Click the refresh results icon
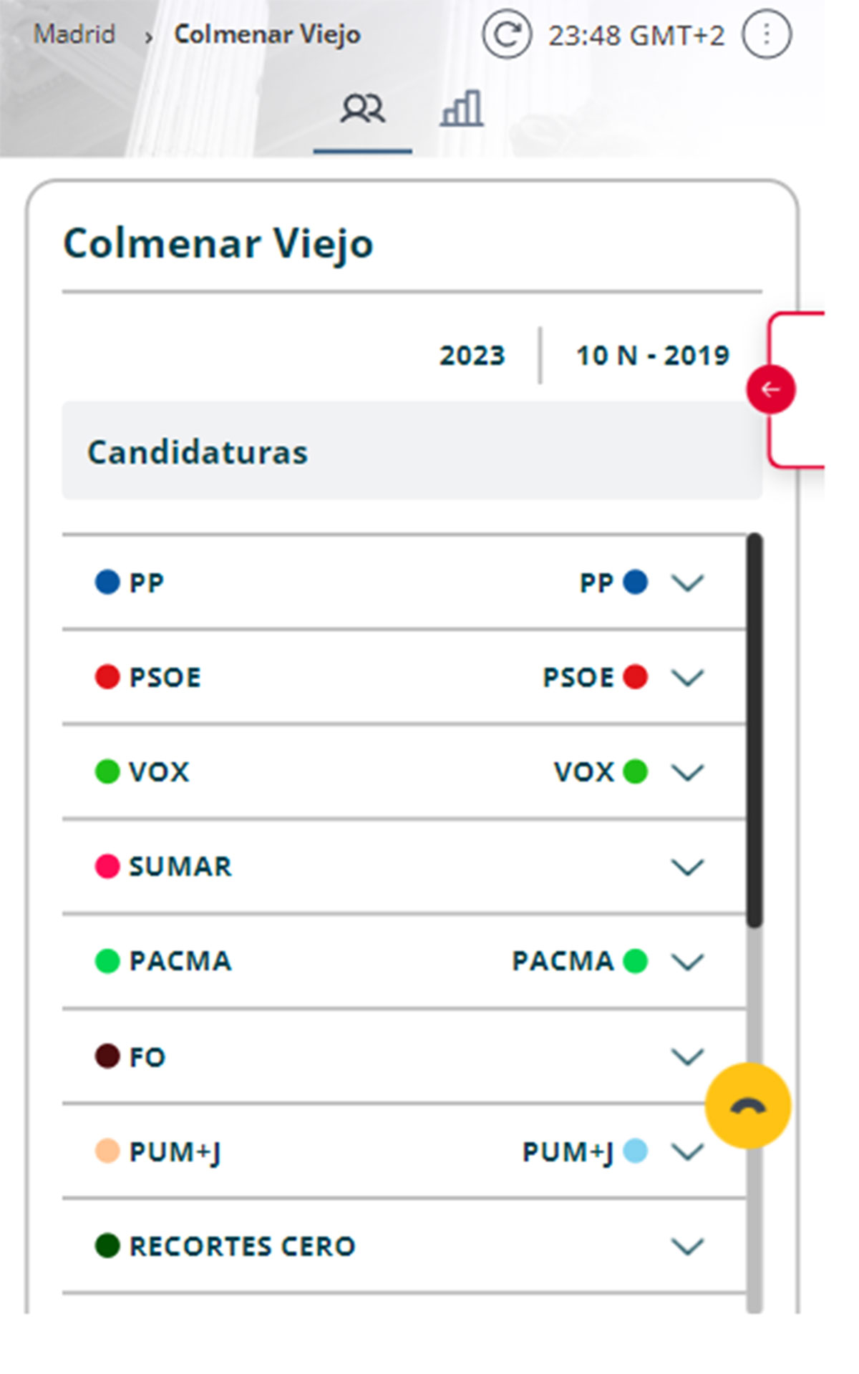 tap(506, 34)
